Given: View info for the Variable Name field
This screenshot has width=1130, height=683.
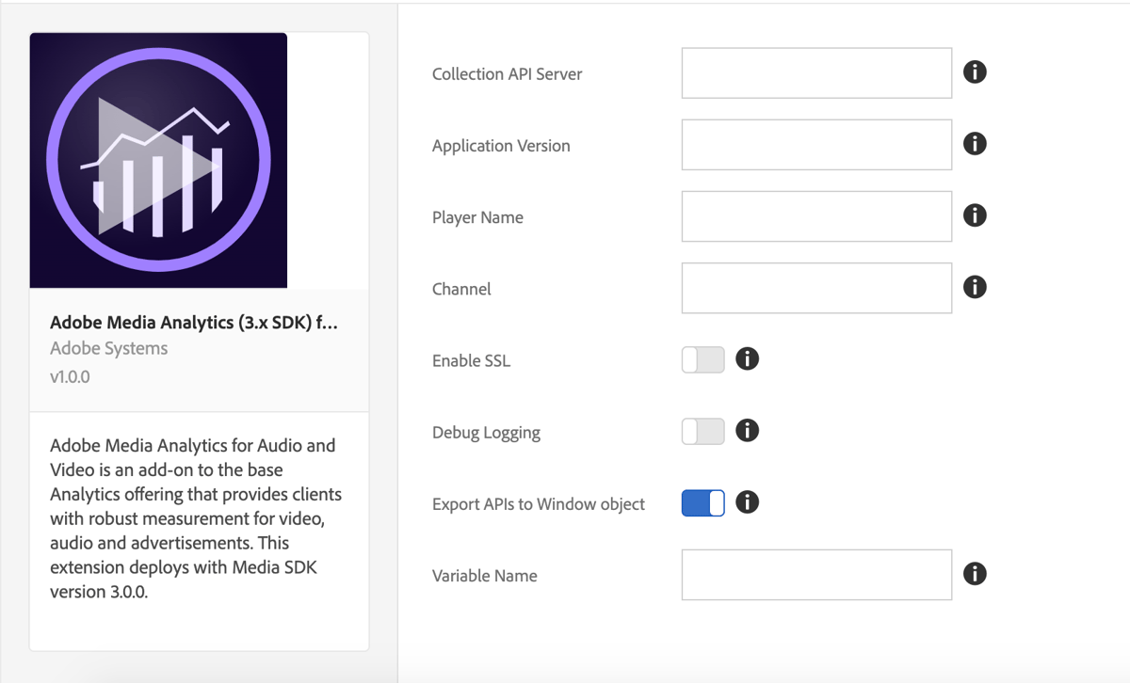Looking at the screenshot, I should click(975, 574).
